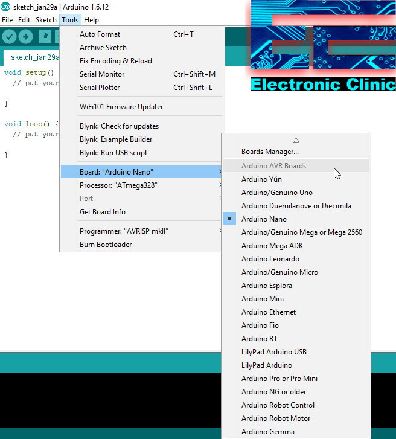Choose Fix Encoding & Reload
The height and width of the screenshot is (439, 396).
(141, 61)
